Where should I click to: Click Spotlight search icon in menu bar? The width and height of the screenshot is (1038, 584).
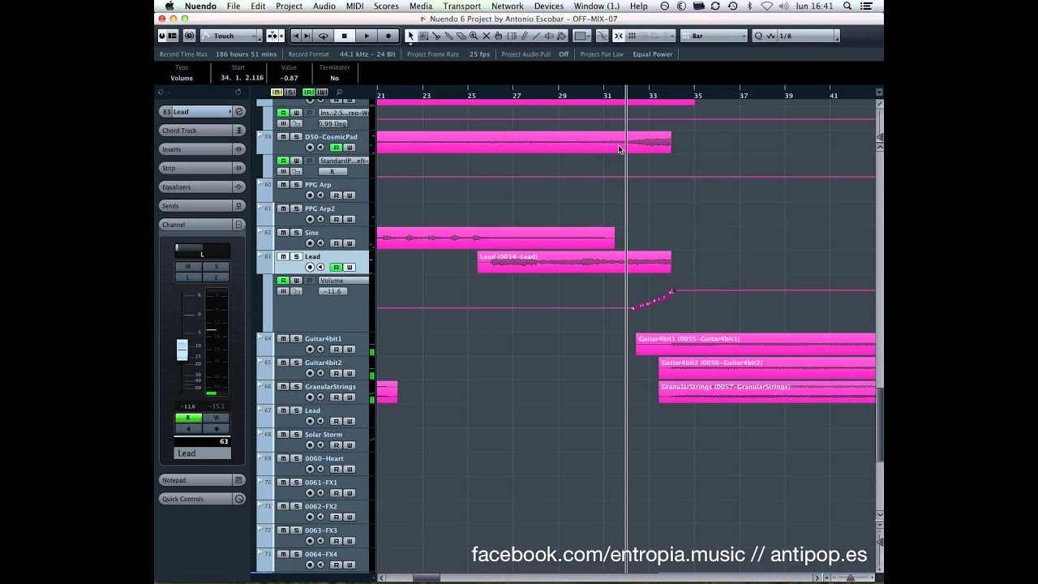(x=847, y=6)
